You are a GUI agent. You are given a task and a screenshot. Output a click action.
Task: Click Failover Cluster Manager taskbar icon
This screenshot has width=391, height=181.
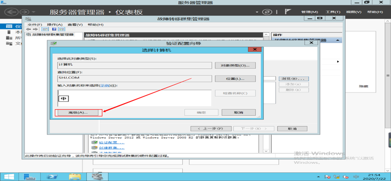pyautogui.click(x=97, y=177)
